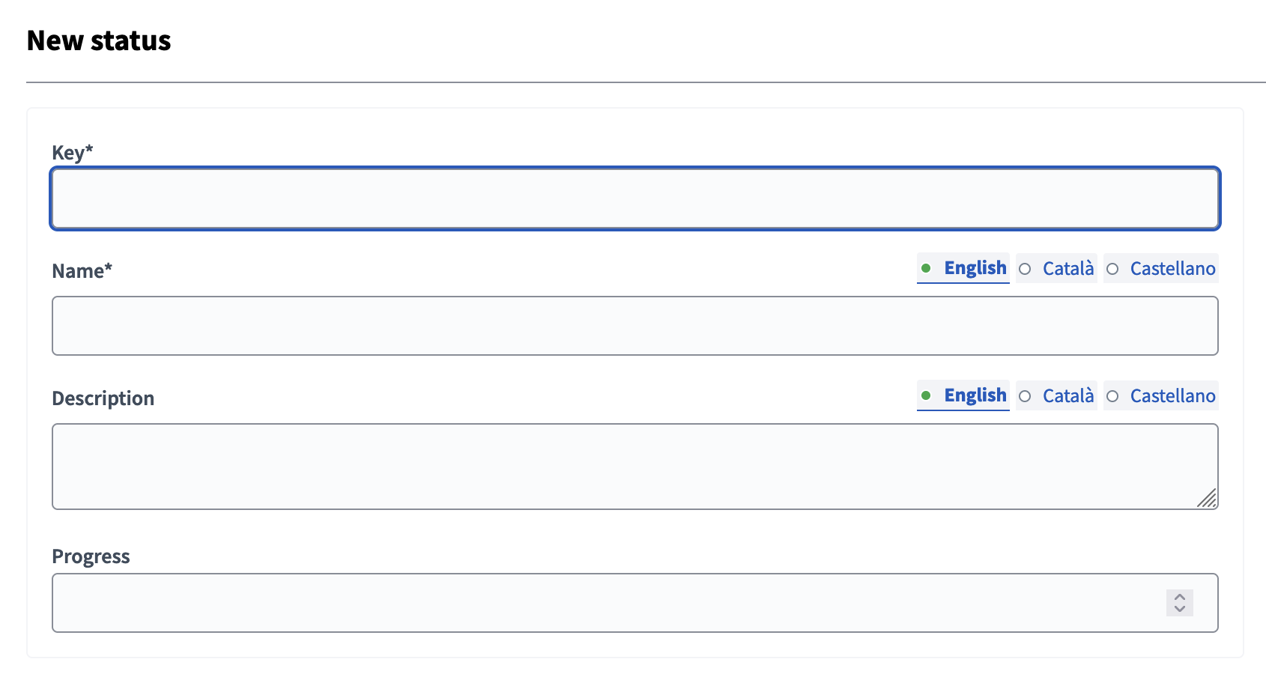
Task: Select Castellano language for the Description field
Action: coord(1172,395)
